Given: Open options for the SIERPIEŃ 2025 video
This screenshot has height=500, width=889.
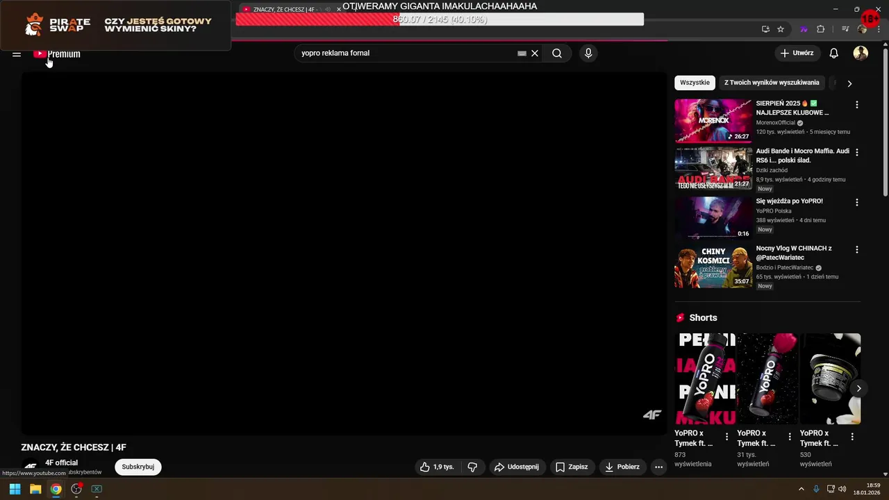Looking at the screenshot, I should 856,105.
